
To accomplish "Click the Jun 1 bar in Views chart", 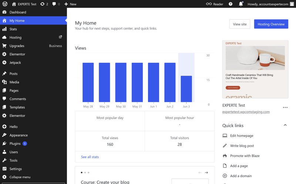I will point(154,82).
